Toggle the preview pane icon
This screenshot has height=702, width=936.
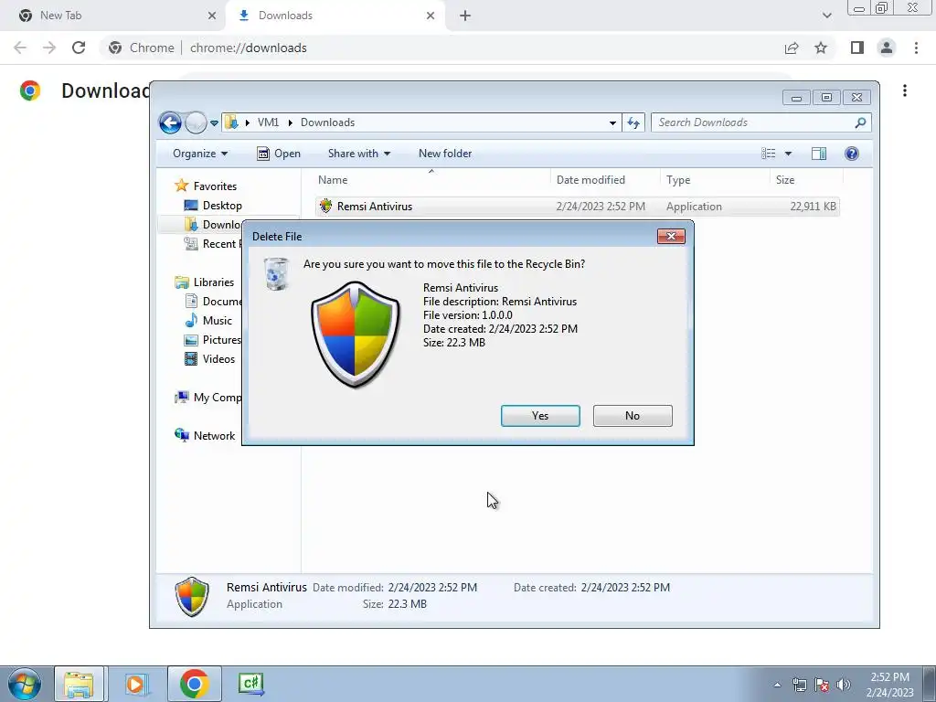click(x=819, y=154)
